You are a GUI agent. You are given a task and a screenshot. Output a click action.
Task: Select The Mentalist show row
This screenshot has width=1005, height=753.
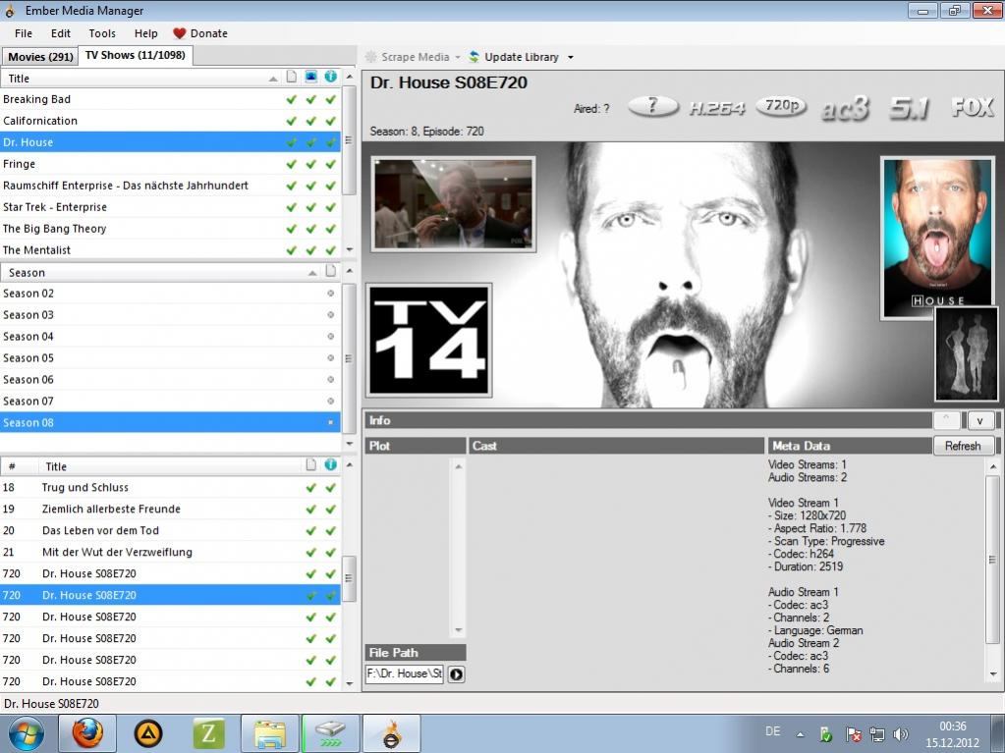click(171, 249)
